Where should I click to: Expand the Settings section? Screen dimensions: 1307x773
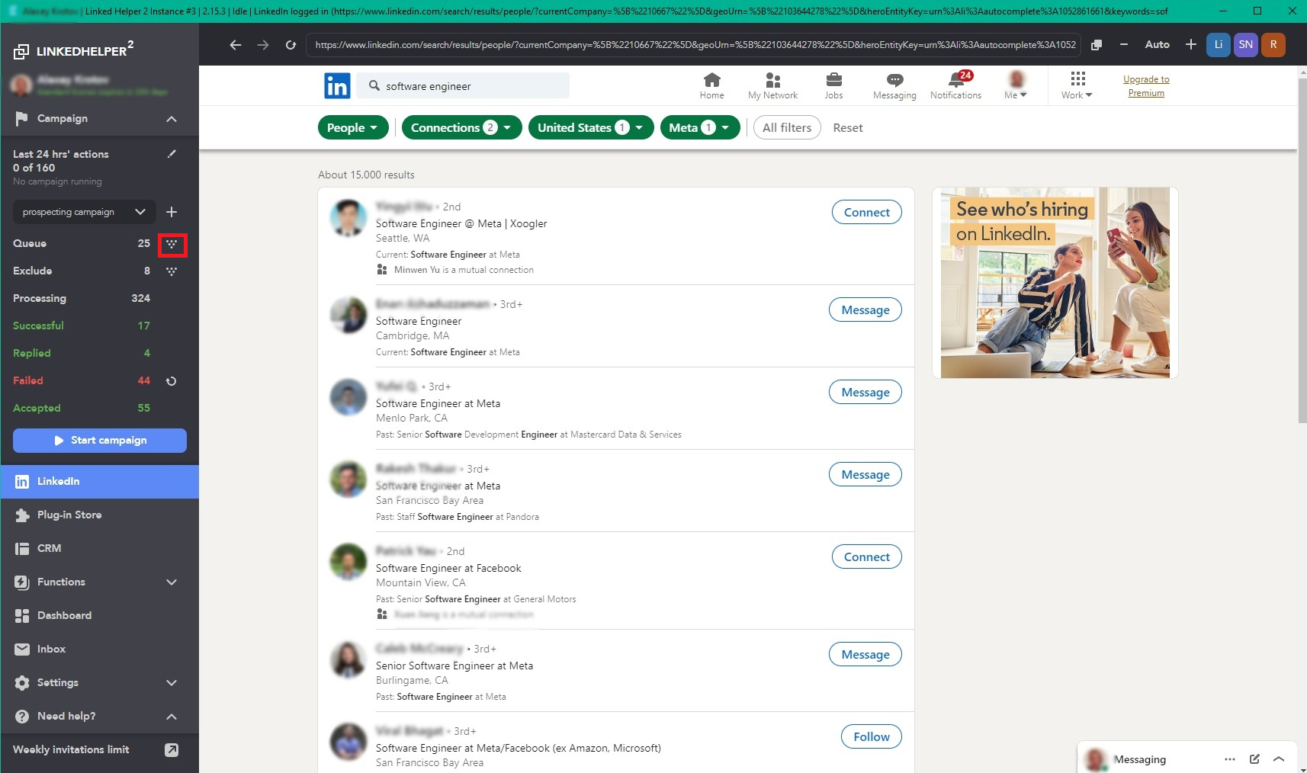(x=172, y=683)
